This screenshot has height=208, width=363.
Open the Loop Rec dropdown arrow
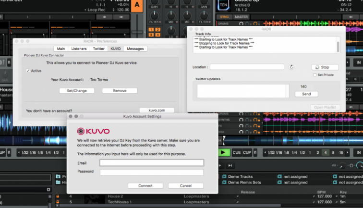85,10
